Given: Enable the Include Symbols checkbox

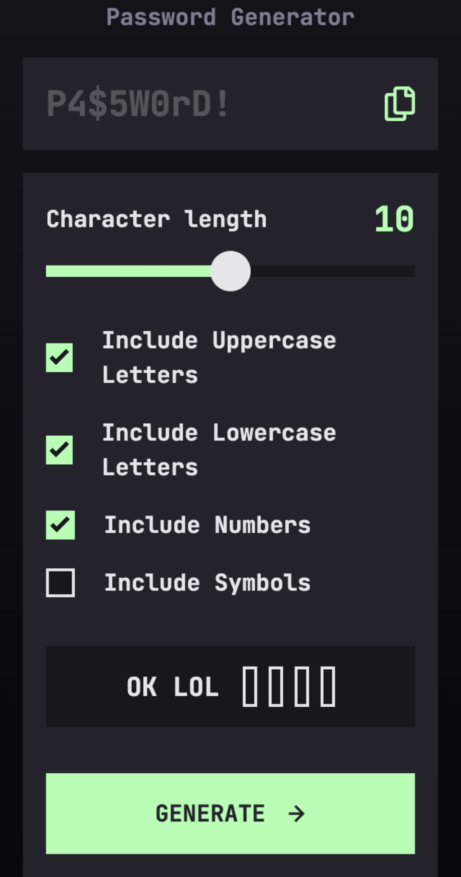Looking at the screenshot, I should tap(60, 583).
